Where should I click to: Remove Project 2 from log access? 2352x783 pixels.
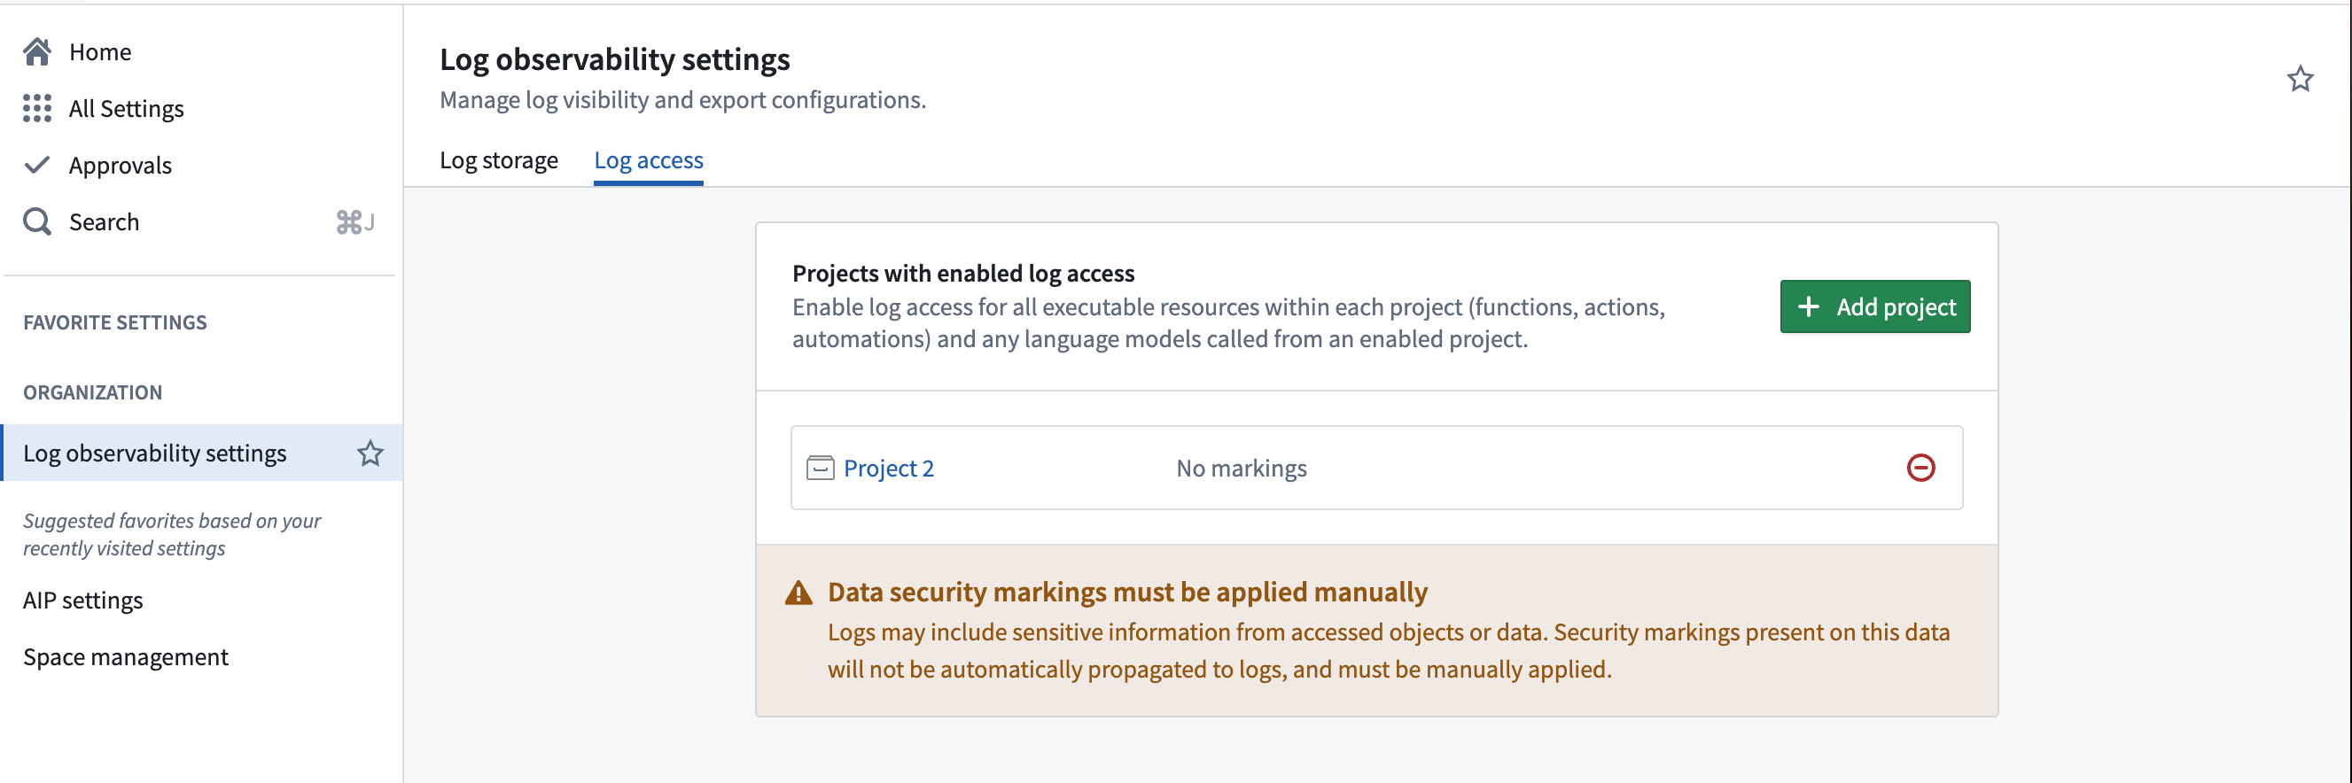(x=1920, y=469)
